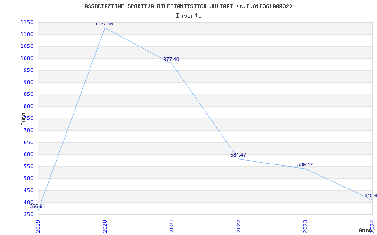Click the 2022 x-axis year label
The height and width of the screenshot is (235, 377).
point(238,226)
